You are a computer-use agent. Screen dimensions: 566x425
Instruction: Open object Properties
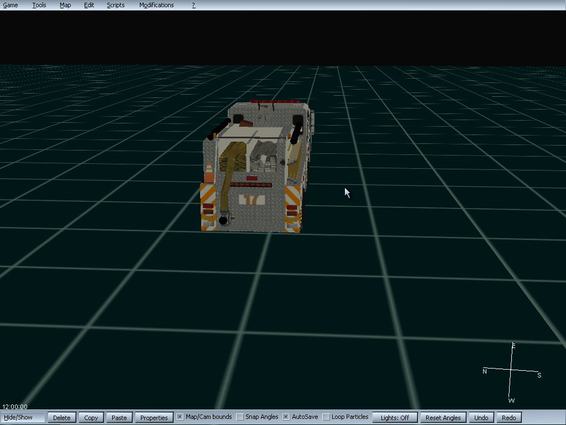154,417
